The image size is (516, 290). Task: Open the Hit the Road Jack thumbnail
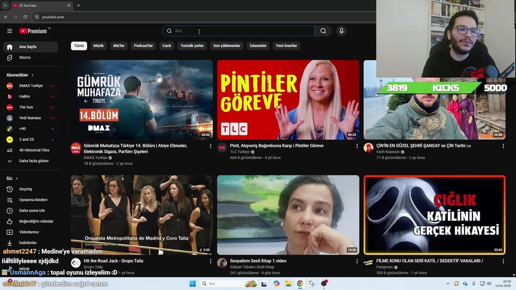tap(142, 215)
